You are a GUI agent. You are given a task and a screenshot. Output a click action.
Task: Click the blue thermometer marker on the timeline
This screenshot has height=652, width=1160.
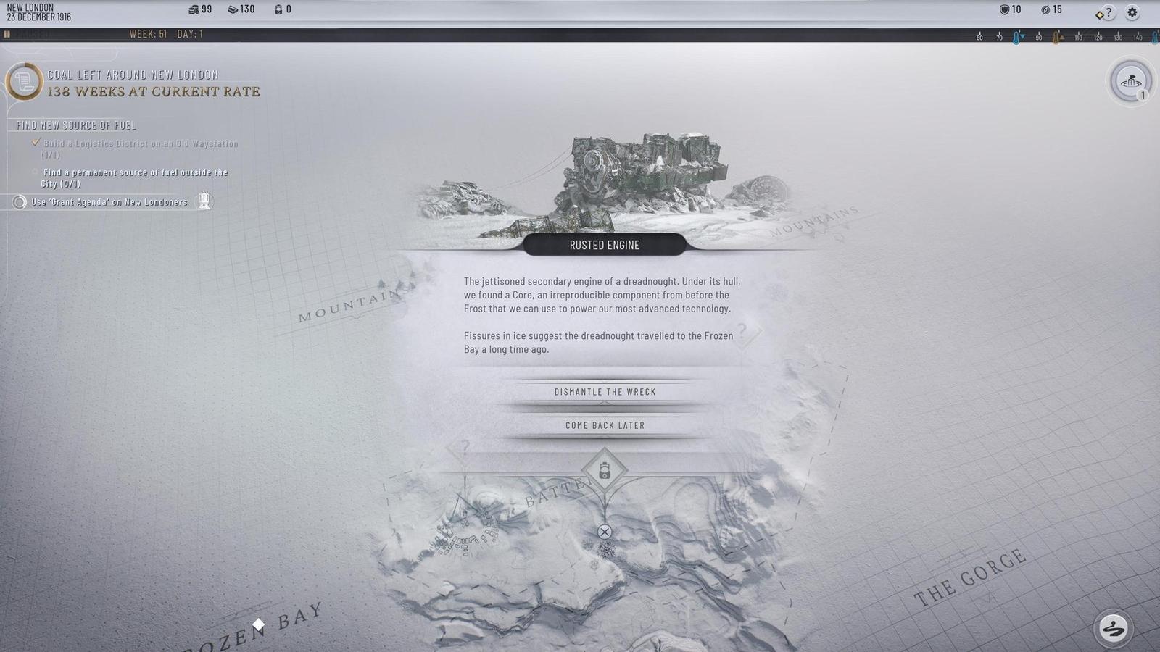1016,38
